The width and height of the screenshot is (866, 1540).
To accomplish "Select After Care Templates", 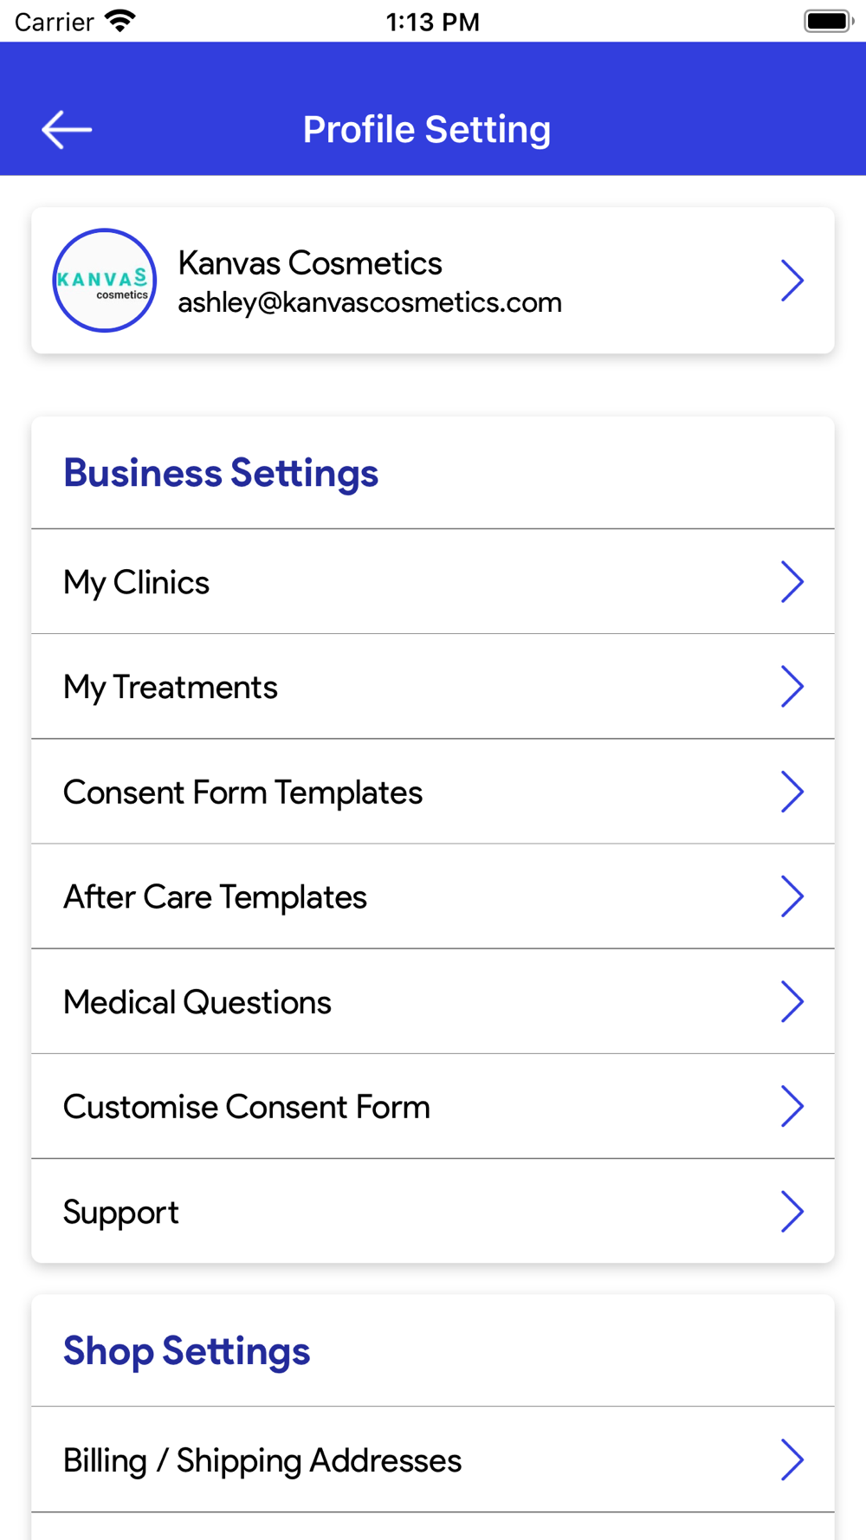I will click(433, 896).
